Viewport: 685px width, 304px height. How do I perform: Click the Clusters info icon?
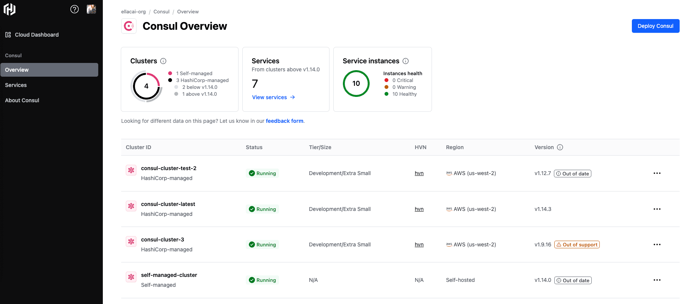click(x=163, y=61)
